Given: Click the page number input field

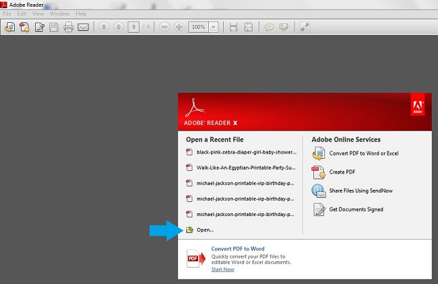Looking at the screenshot, I should point(133,27).
